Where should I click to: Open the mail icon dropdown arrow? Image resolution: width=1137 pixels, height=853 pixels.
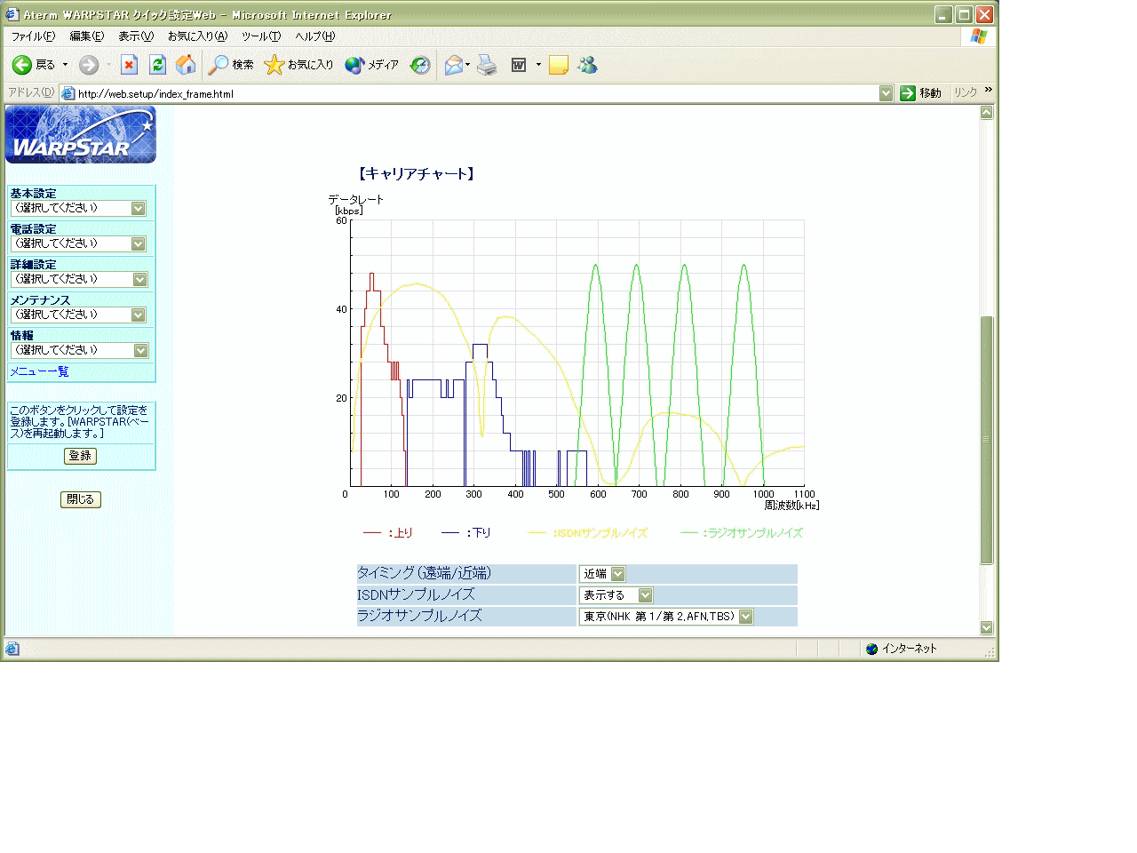coord(468,65)
